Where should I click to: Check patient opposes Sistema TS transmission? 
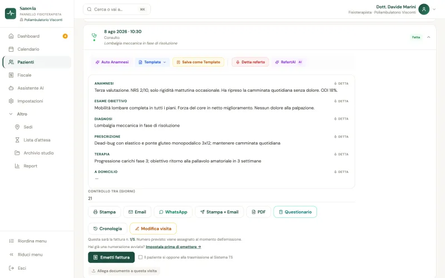140,257
